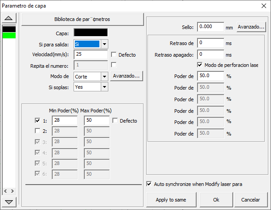The height and width of the screenshot is (210, 271).
Task: Click into the Velocidad(mm/s) input field
Action: (x=90, y=54)
